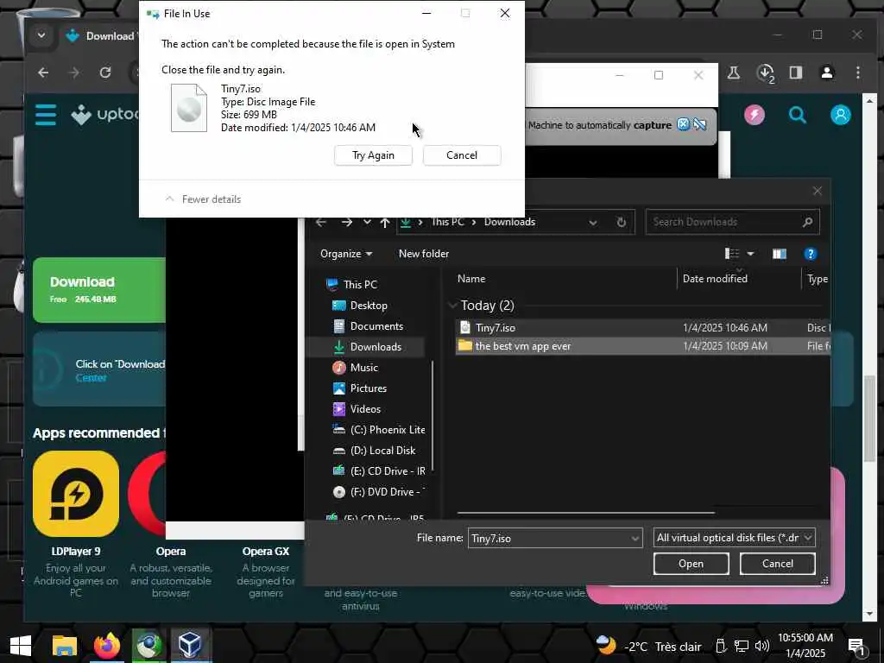884x663 pixels.
Task: Change view layout icon in file picker
Action: (732, 254)
